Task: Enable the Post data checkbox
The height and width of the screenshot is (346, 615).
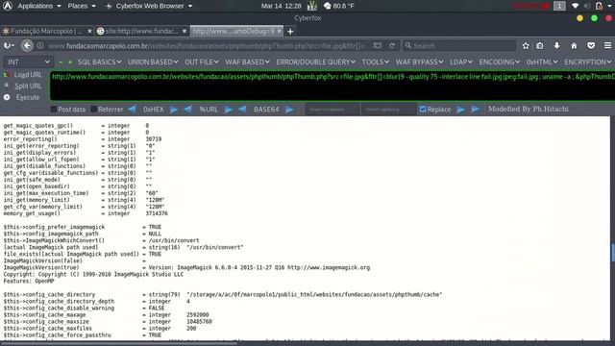Action: coord(54,110)
